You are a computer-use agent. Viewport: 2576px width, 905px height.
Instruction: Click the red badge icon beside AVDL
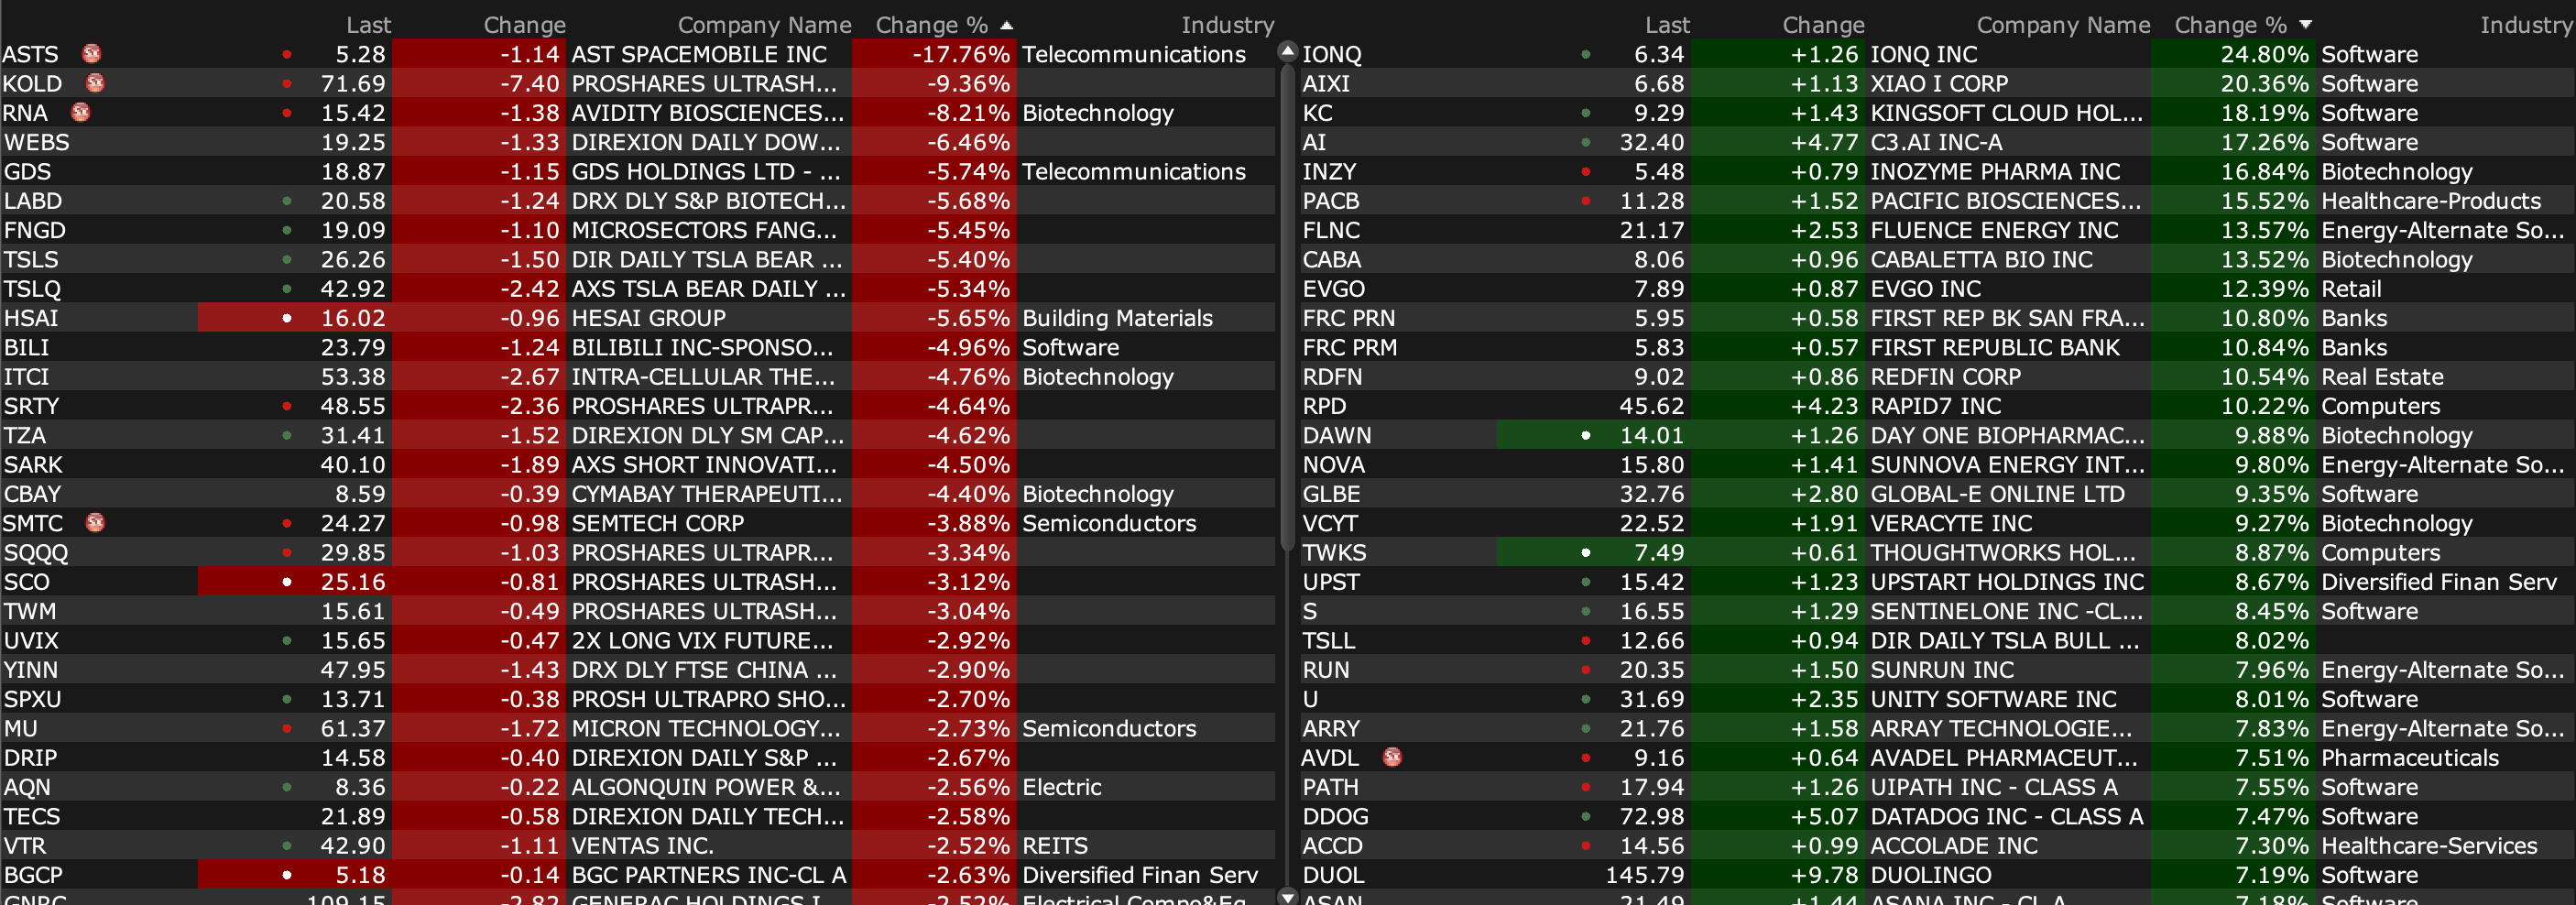[x=1392, y=757]
